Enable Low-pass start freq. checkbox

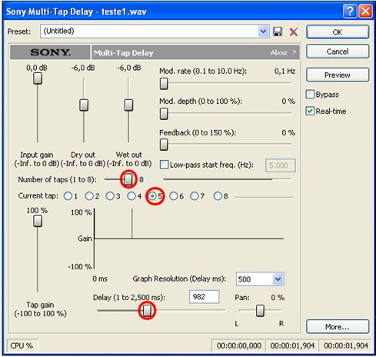(x=165, y=165)
